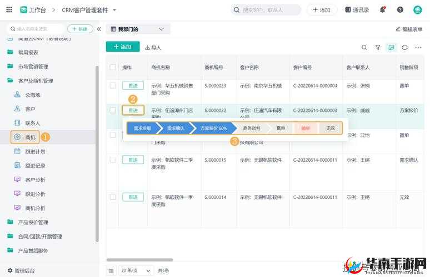The height and width of the screenshot is (277, 430).
Task: Collapse the sidebar with double-arrow icon
Action: tap(99, 29)
